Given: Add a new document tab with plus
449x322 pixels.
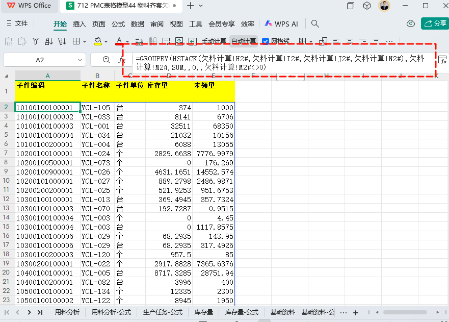Looking at the screenshot, I should pos(191,6).
